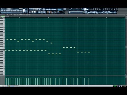Click the hint bar below the menus
This screenshot has width=127, height=95.
click(x=12, y=13)
